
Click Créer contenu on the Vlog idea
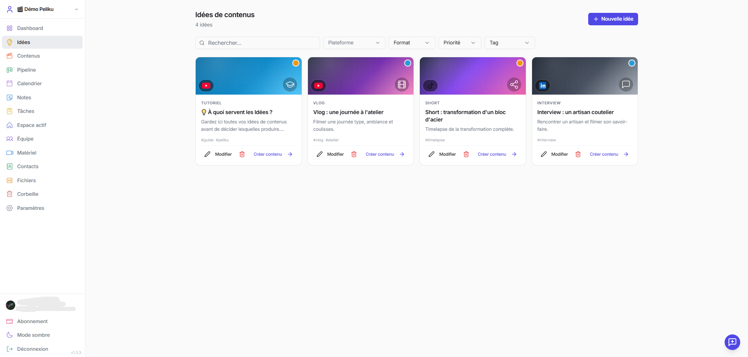(x=385, y=154)
